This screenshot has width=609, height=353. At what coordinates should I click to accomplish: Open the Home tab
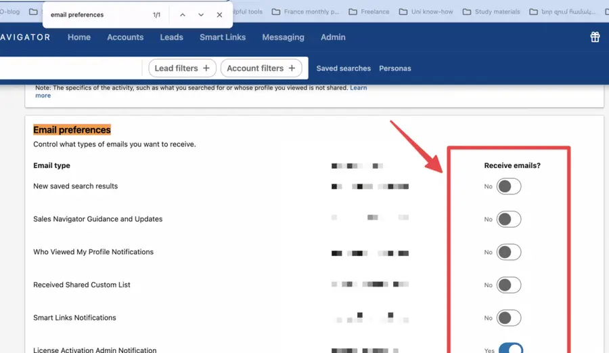tap(79, 37)
